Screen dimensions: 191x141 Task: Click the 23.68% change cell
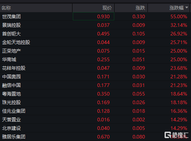(179, 68)
